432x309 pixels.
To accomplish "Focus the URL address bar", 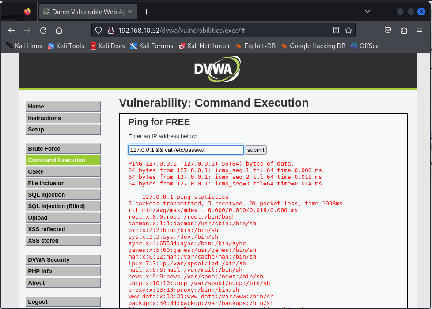I will [x=223, y=31].
